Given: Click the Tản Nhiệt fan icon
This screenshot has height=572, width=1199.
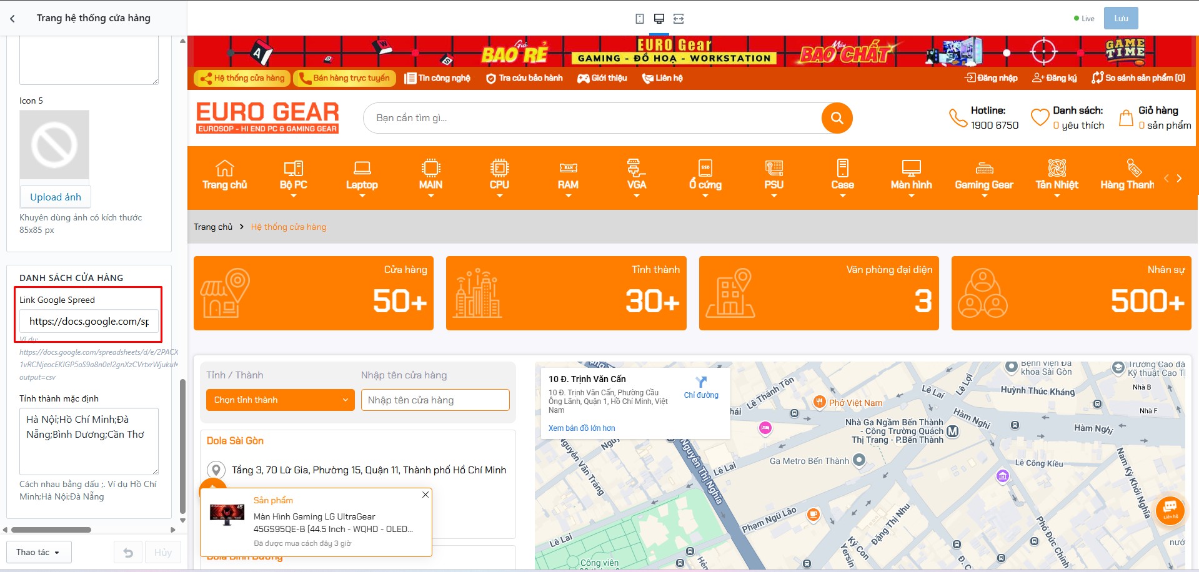Looking at the screenshot, I should 1057,168.
